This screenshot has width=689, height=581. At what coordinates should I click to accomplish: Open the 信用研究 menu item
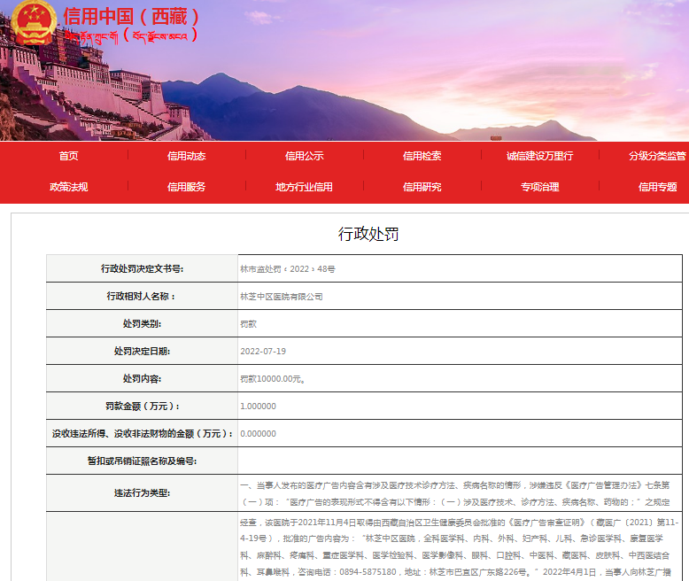point(422,187)
